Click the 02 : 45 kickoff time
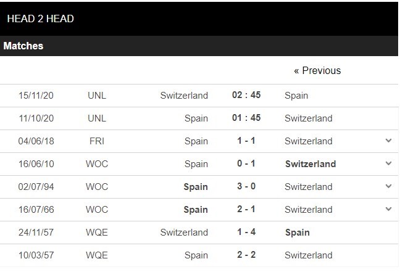Image resolution: width=400 pixels, height=272 pixels. point(246,95)
